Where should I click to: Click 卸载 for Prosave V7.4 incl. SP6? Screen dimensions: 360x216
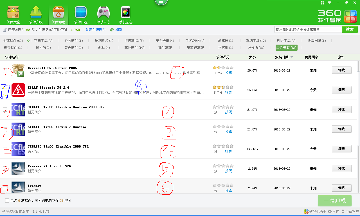342,168
